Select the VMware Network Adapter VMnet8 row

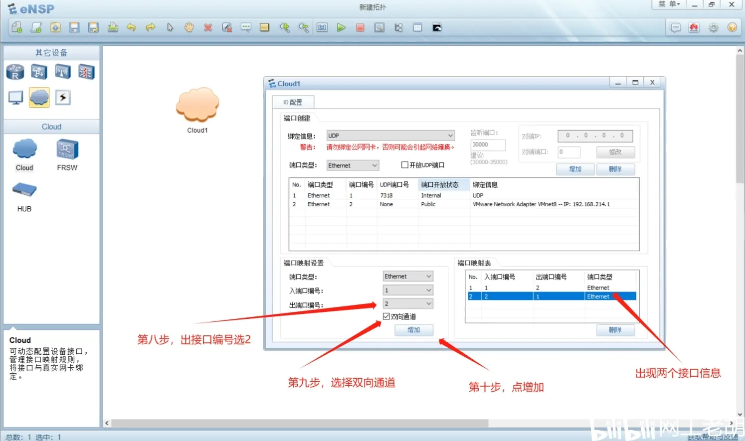tap(464, 204)
